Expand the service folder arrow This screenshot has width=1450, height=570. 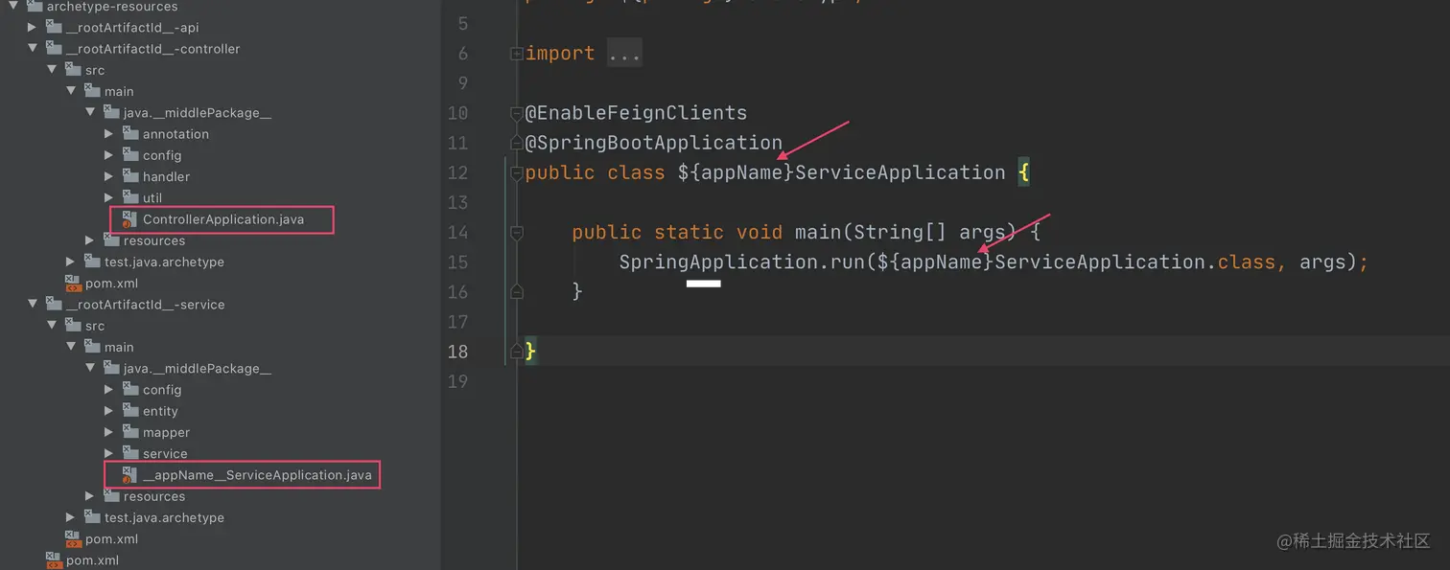(109, 453)
